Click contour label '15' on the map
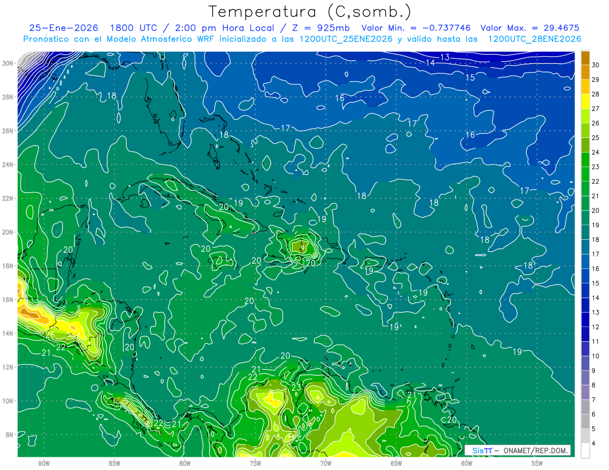Viewport: 609px width, 470px height. pos(470,78)
